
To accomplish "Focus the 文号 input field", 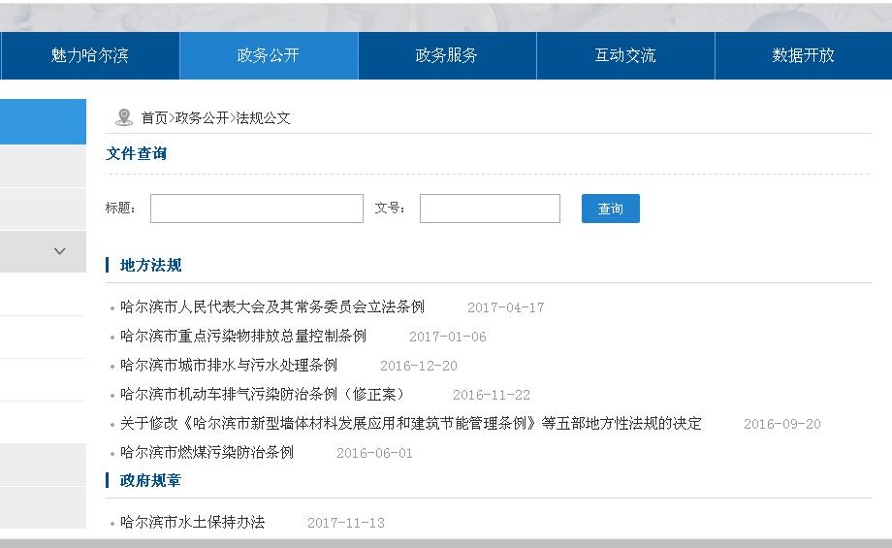I will [490, 209].
